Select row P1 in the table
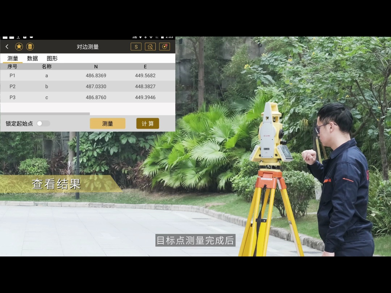The height and width of the screenshot is (293, 391). pyautogui.click(x=88, y=76)
